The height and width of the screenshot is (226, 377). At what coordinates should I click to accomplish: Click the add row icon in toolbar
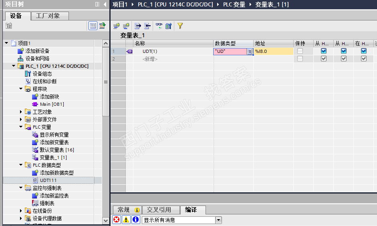click(126, 26)
